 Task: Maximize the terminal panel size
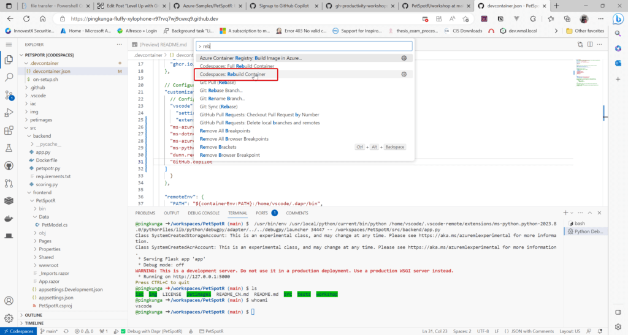coord(589,213)
